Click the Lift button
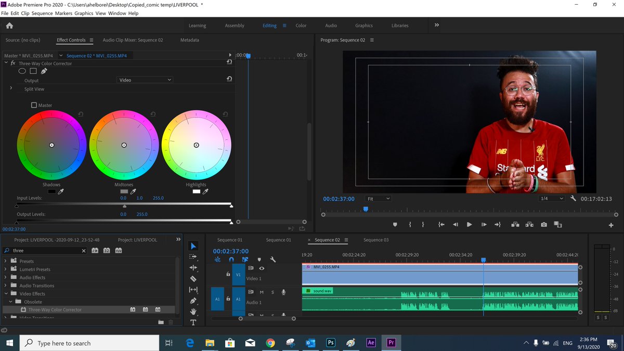Image resolution: width=624 pixels, height=351 pixels. tap(515, 225)
